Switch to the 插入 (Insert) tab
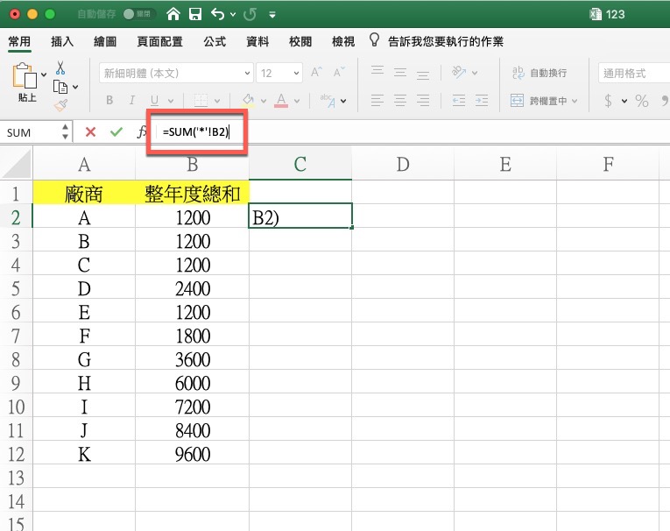670x531 pixels. click(62, 41)
